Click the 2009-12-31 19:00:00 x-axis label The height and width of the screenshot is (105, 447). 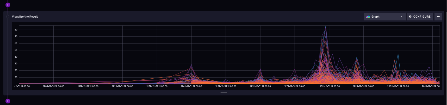(398, 86)
